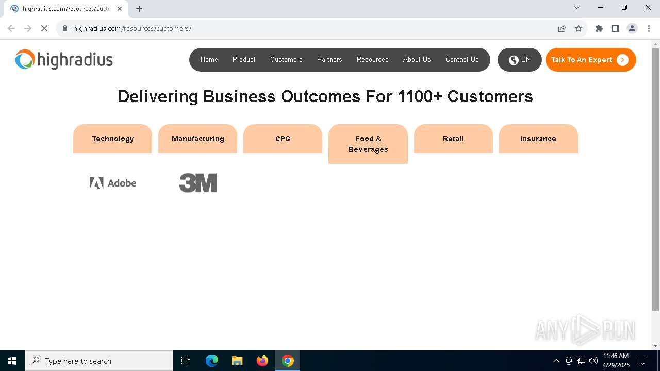View site information via the lock icon
Image resolution: width=660 pixels, height=371 pixels.
pos(65,28)
